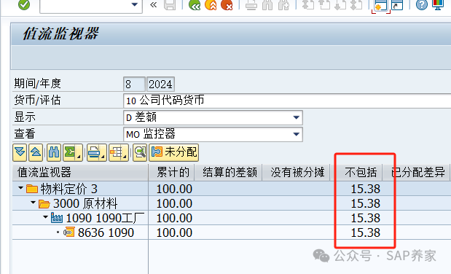Click the year field showing 2024
Image resolution: width=451 pixels, height=274 pixels.
coord(160,85)
